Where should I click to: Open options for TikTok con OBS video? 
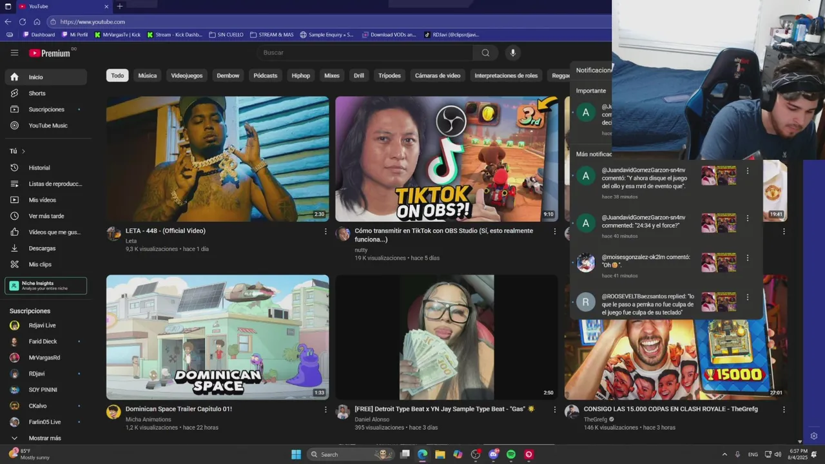(554, 231)
